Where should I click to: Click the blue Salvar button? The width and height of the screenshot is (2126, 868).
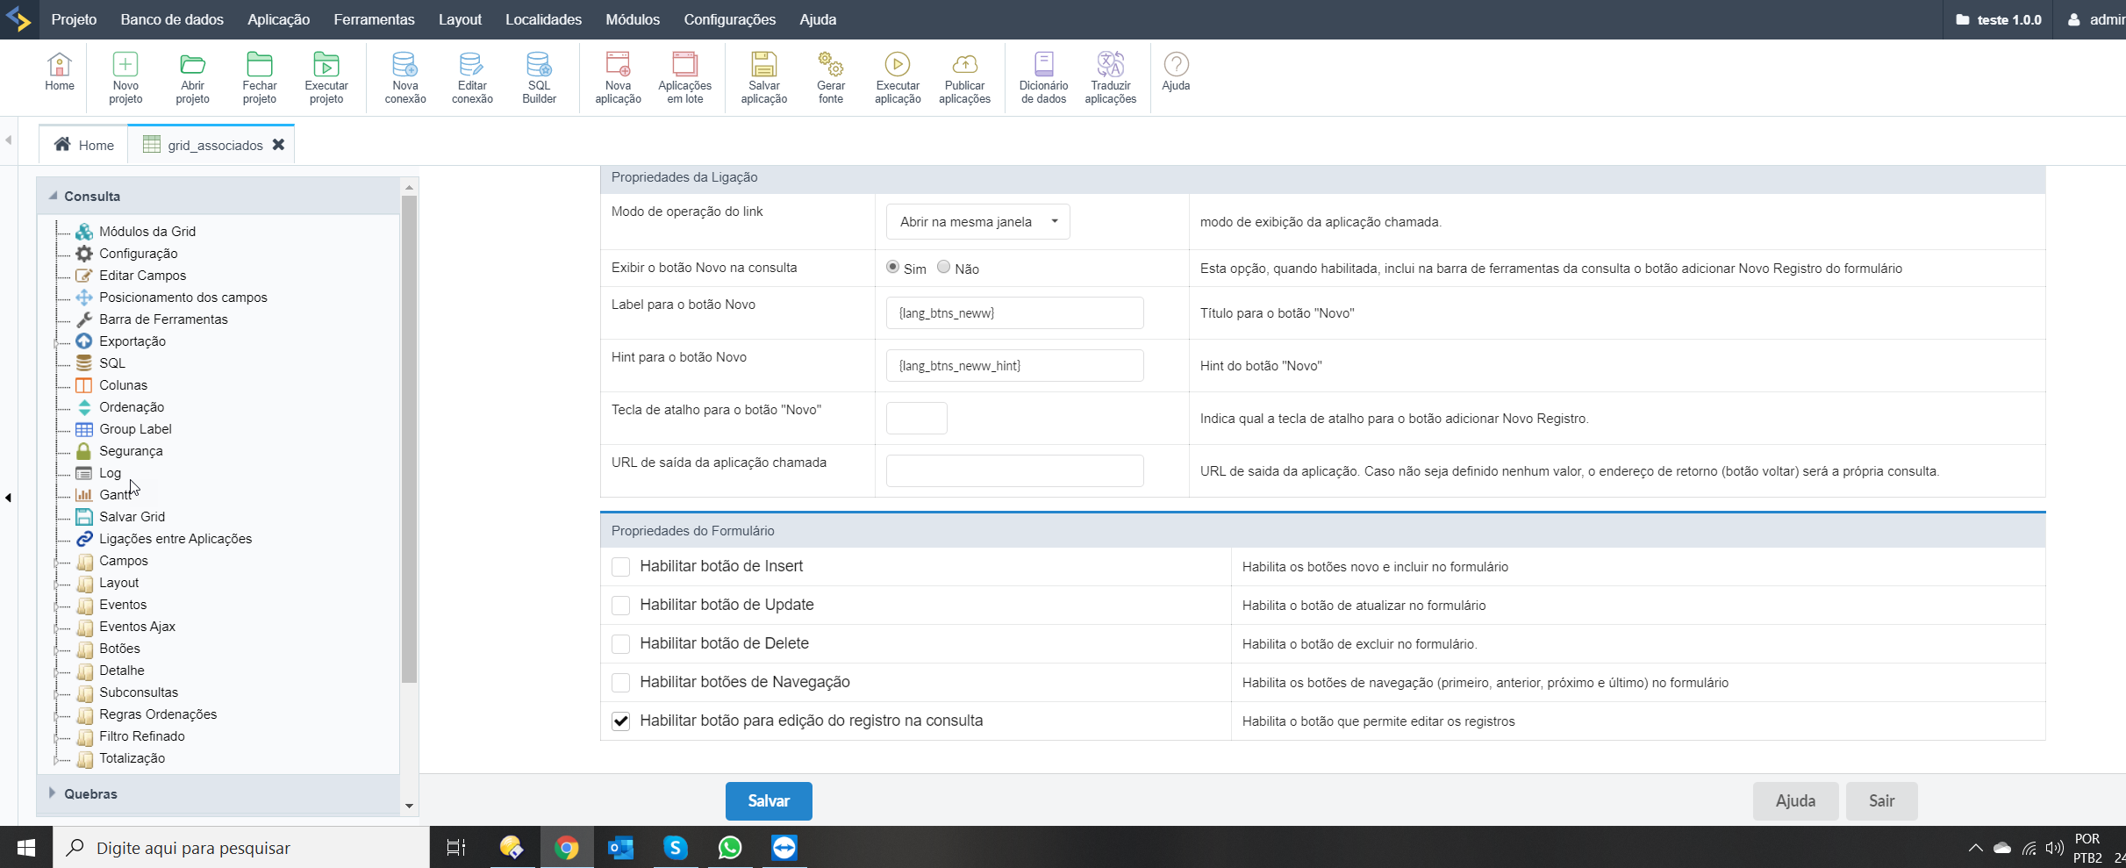pyautogui.click(x=769, y=800)
